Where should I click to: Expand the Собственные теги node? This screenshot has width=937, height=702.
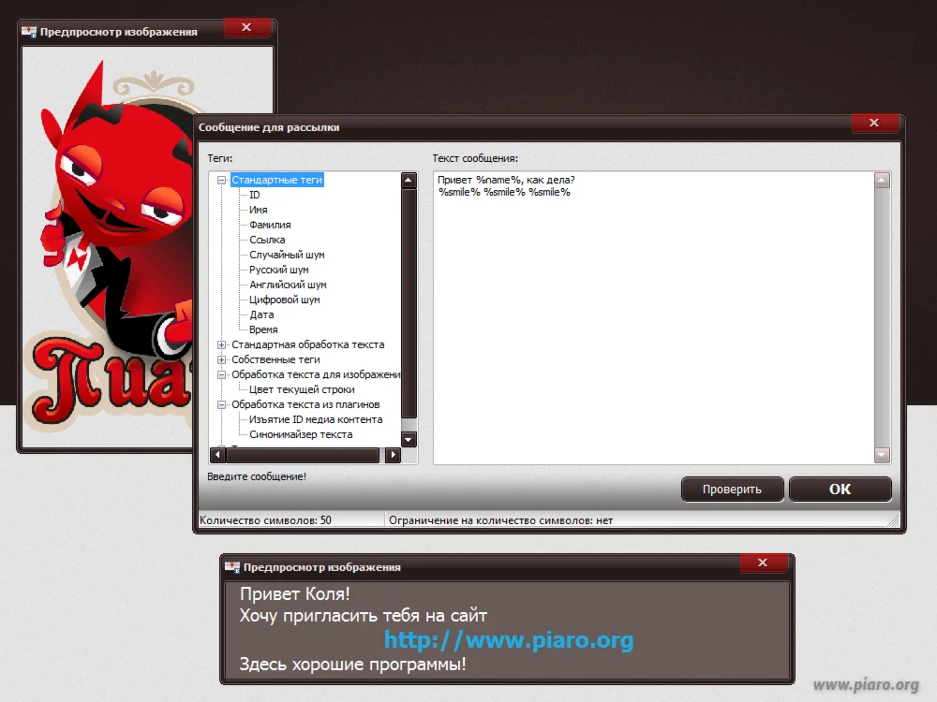(x=221, y=359)
